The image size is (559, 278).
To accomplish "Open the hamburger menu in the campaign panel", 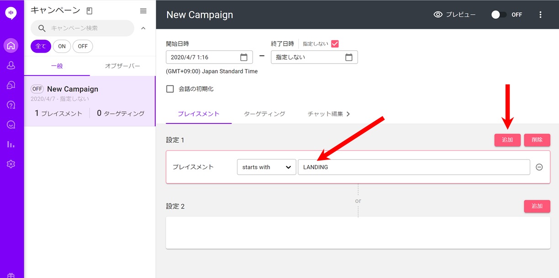I will click(143, 11).
